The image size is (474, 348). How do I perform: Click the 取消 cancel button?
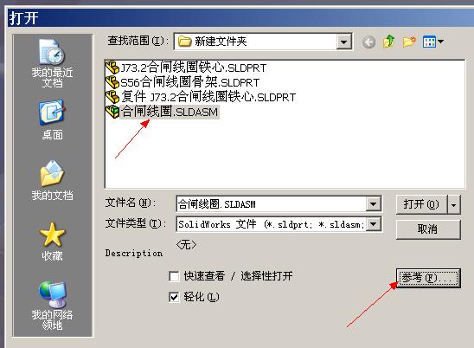(x=428, y=229)
